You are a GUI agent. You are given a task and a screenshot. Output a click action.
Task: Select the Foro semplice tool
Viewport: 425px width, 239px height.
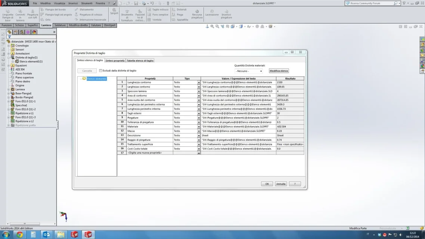[x=158, y=15]
